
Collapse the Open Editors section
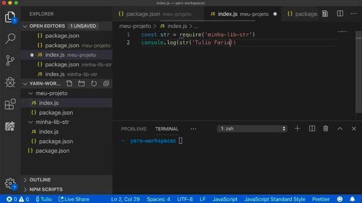pyautogui.click(x=25, y=27)
